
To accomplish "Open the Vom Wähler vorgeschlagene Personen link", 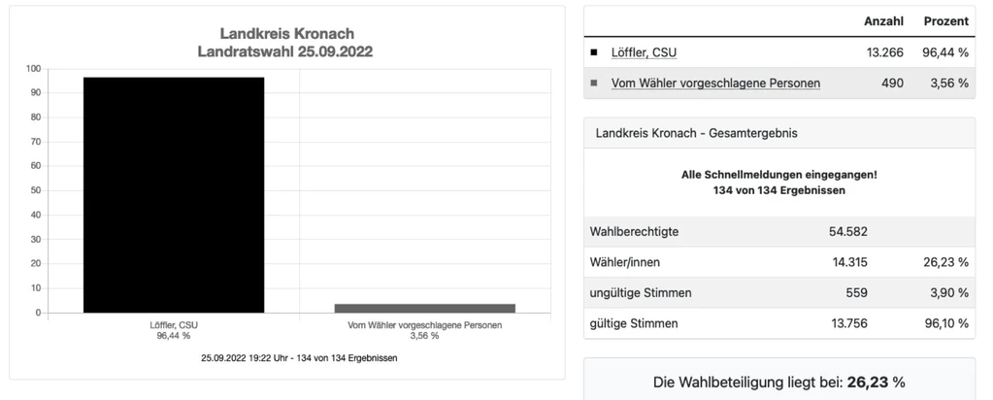I will [x=715, y=83].
